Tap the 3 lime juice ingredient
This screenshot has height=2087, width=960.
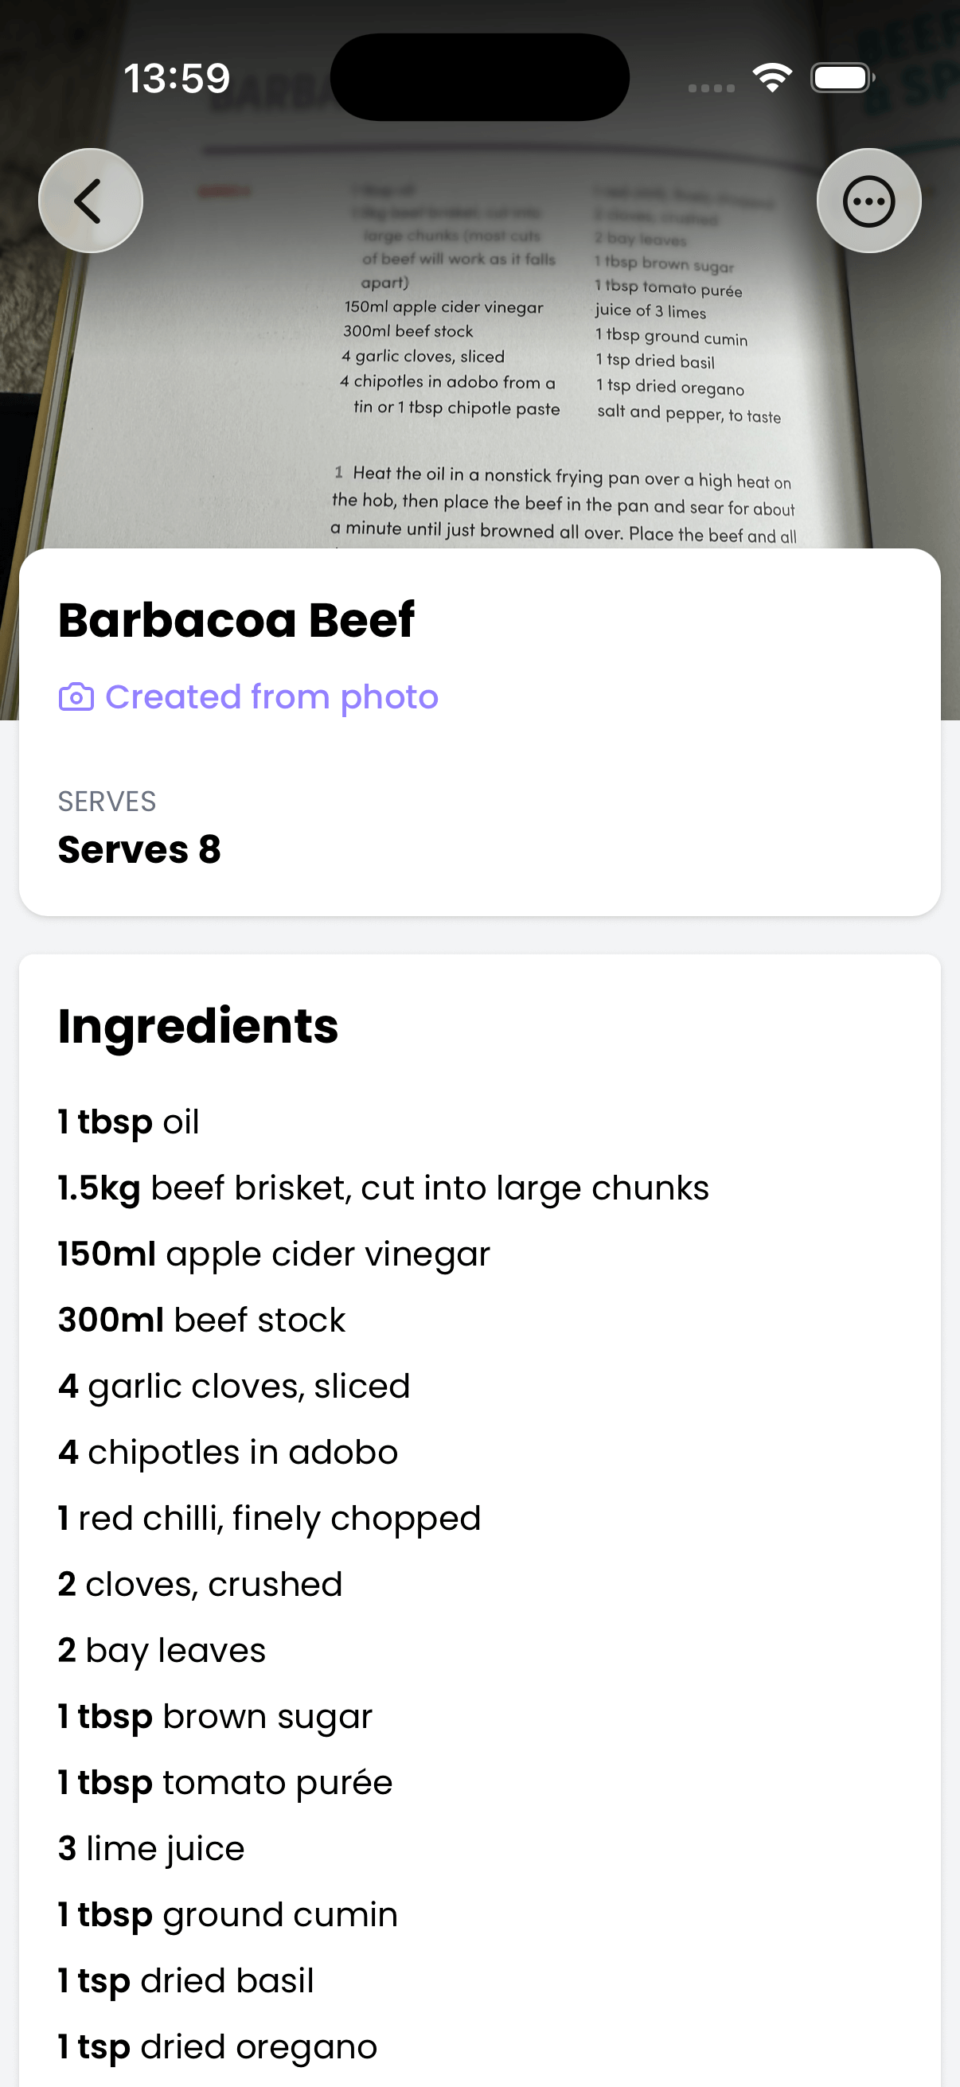150,1849
